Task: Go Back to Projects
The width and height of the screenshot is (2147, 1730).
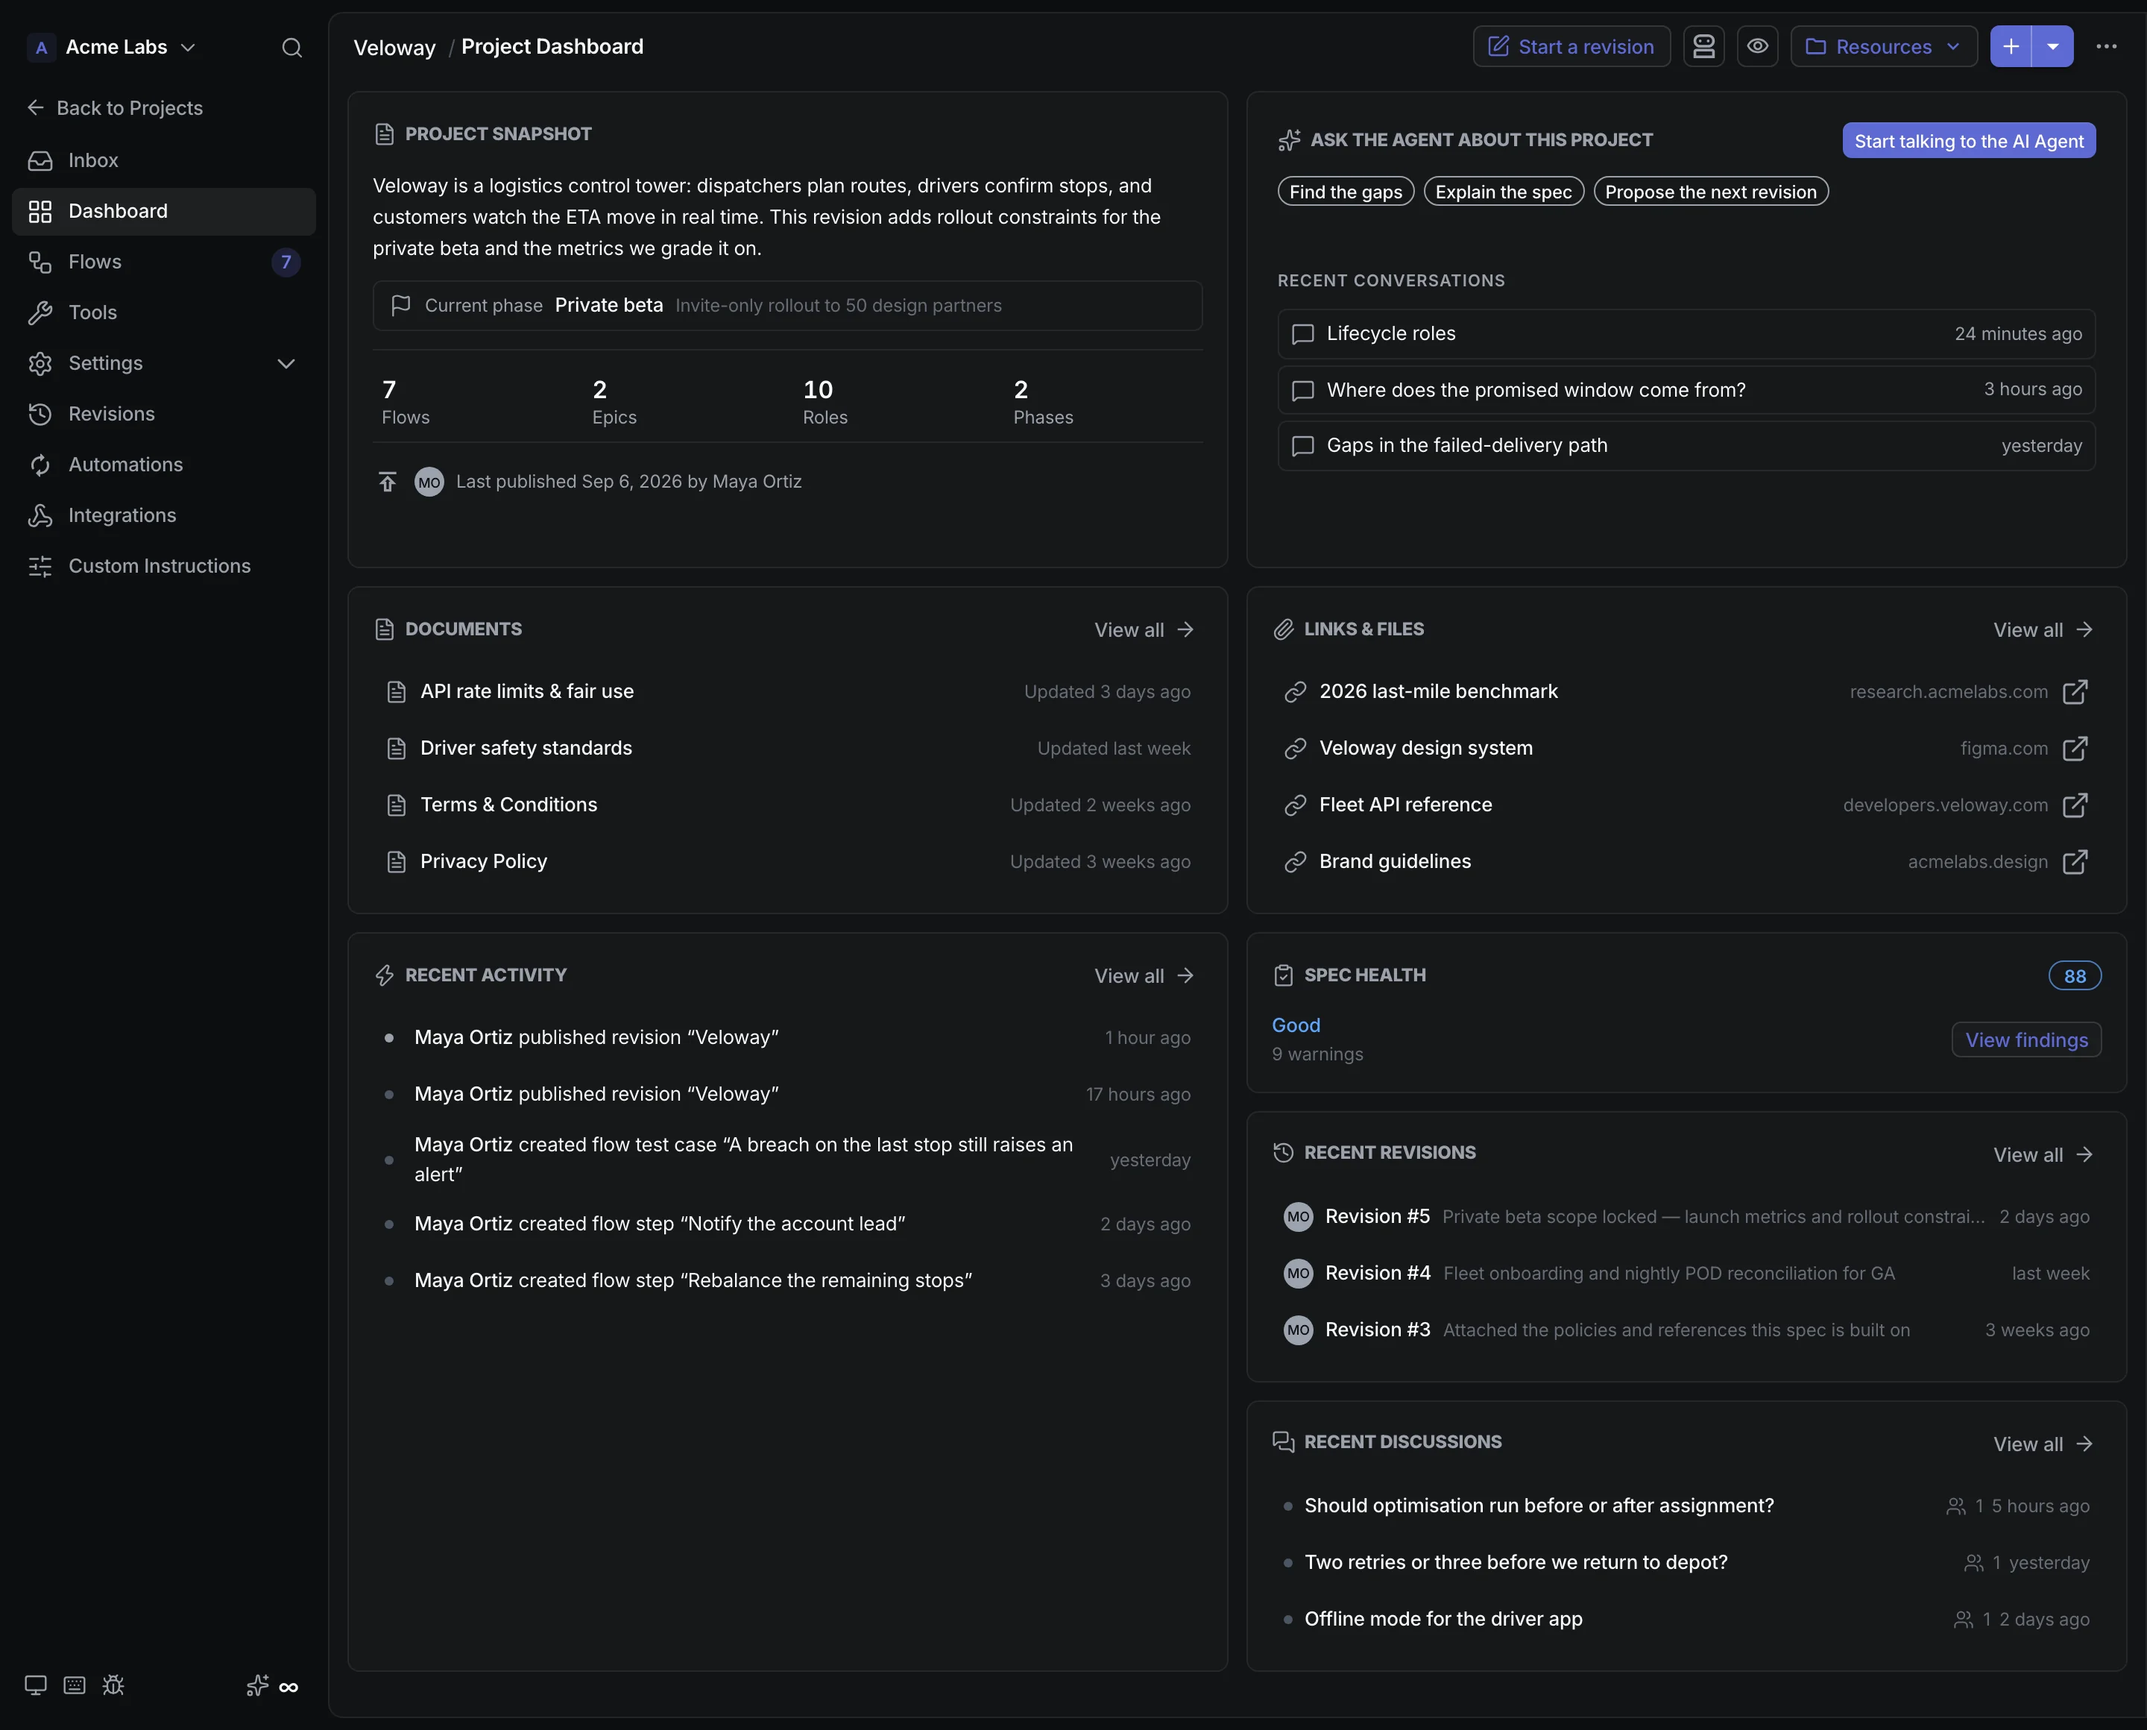Action: (115, 107)
